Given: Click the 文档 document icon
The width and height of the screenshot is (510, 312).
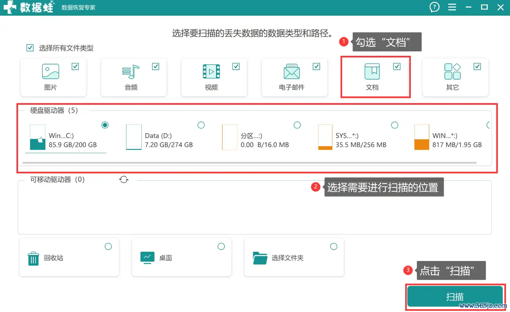Looking at the screenshot, I should [x=372, y=71].
